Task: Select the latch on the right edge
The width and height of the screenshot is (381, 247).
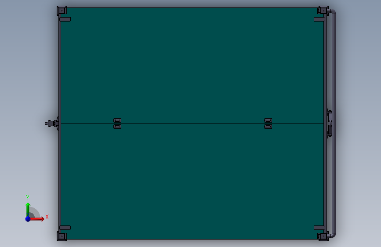Action: 330,123
